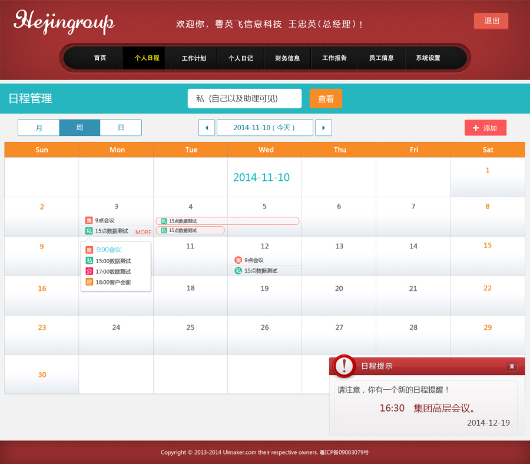Open the long 15点数据测试 bar spanning Tuesday-Wednesday
Viewport: 530px width, 464px height.
point(227,221)
